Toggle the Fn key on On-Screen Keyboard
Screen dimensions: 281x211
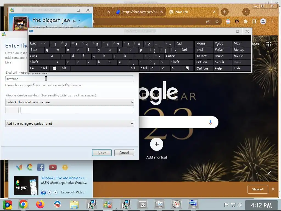click(x=34, y=68)
